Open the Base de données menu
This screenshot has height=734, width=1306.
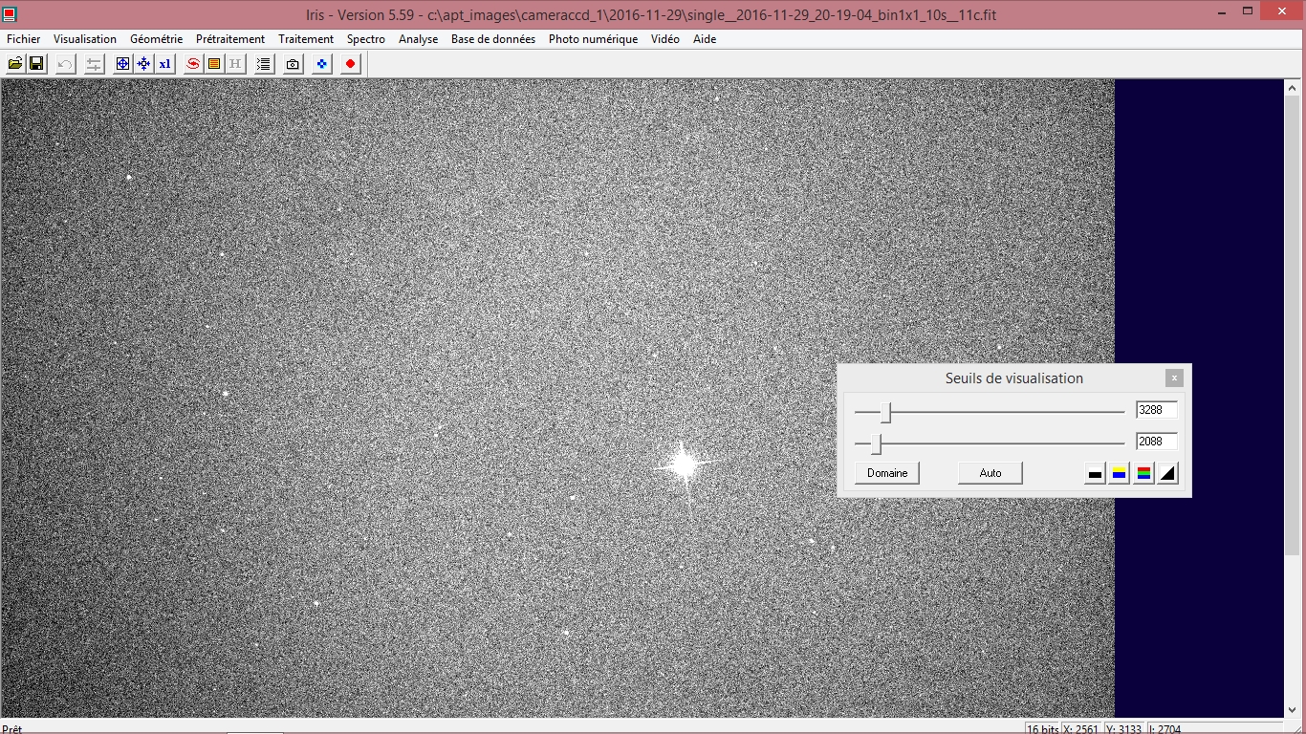[x=493, y=39]
